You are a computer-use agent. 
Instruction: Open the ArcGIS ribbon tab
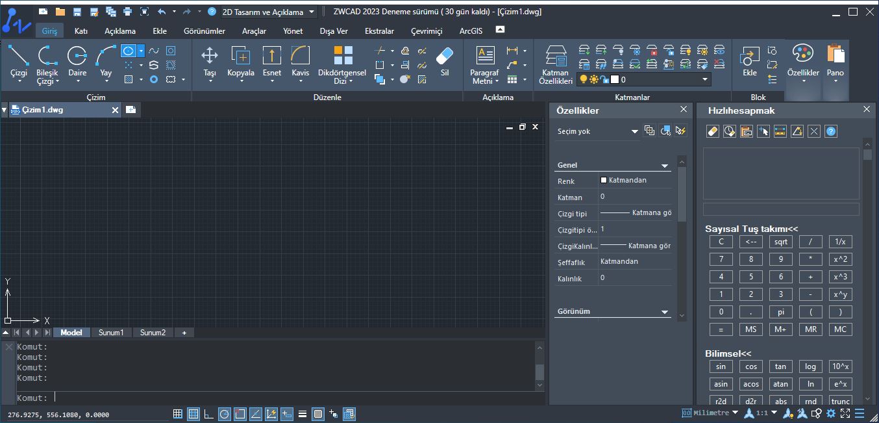click(471, 31)
